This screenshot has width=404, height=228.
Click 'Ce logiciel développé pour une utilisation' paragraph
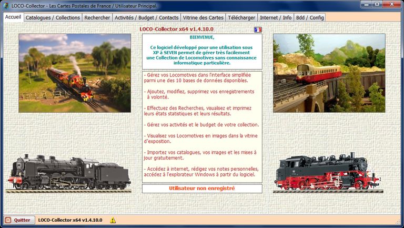point(201,55)
